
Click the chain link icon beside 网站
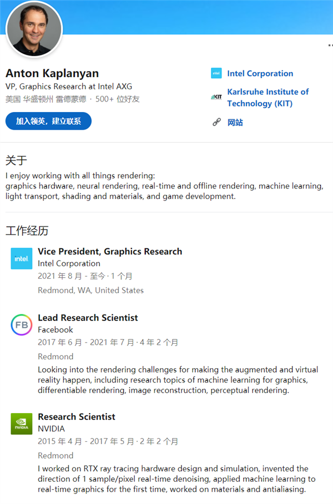[x=216, y=122]
